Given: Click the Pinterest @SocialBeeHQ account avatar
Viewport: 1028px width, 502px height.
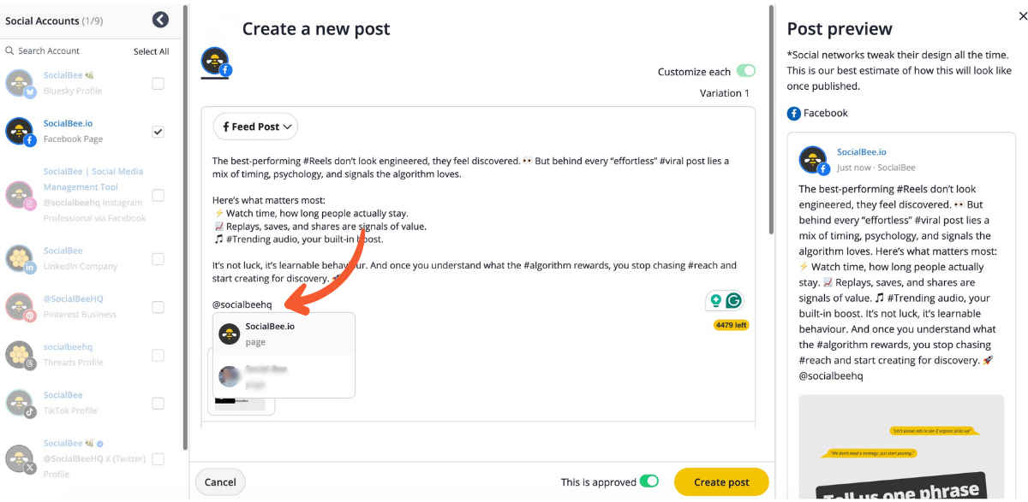Looking at the screenshot, I should 20,307.
